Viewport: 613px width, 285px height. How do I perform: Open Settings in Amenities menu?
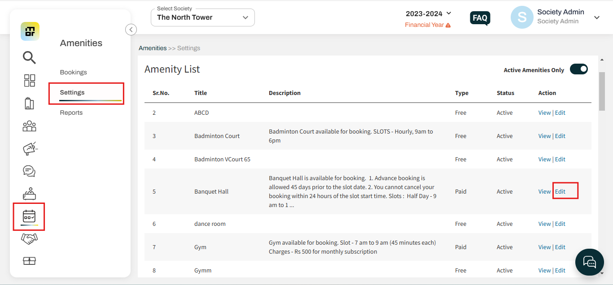(x=72, y=92)
